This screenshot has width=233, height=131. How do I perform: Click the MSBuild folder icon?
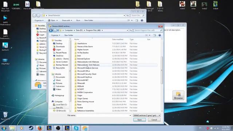(75, 86)
